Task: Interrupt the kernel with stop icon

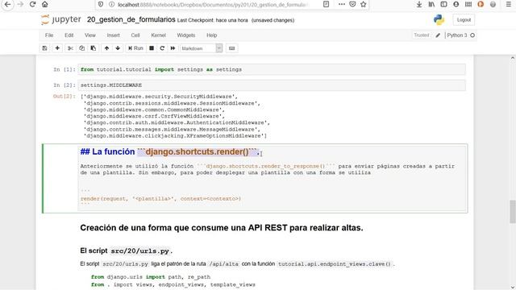Action: click(x=152, y=48)
